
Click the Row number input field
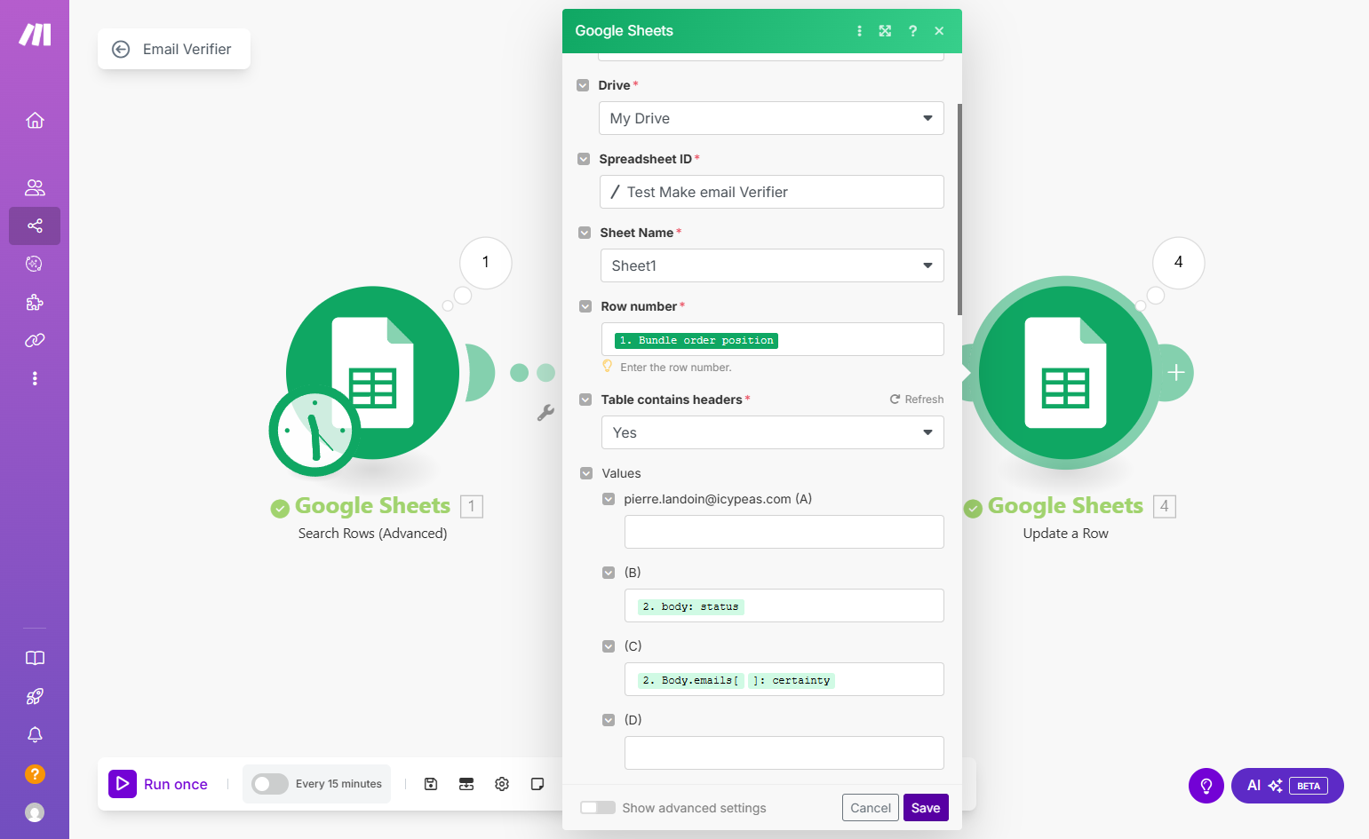tap(773, 339)
